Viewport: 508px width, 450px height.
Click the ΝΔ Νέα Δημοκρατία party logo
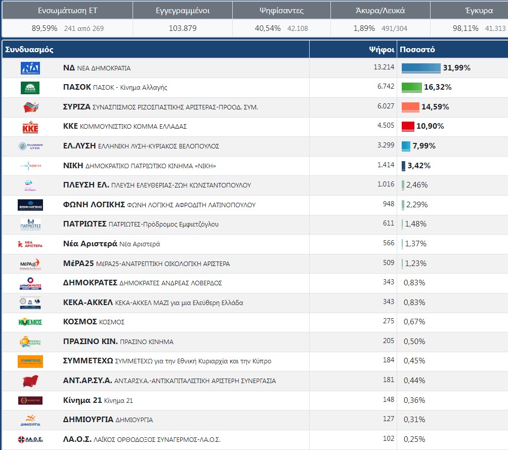(x=30, y=68)
